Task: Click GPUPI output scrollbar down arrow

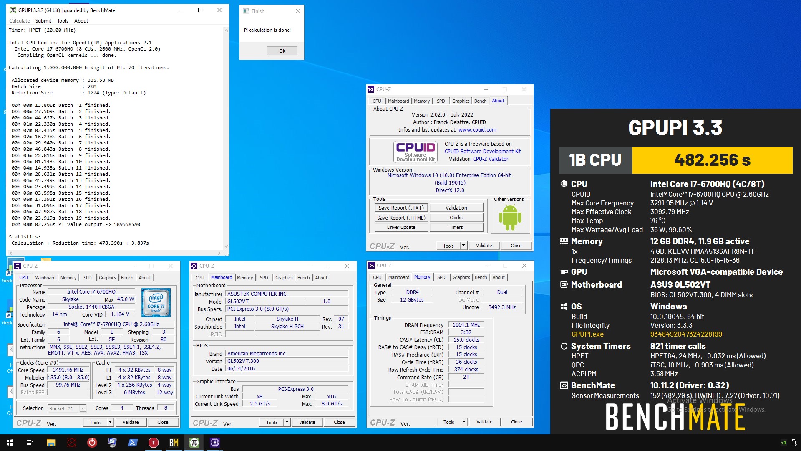Action: tap(226, 246)
